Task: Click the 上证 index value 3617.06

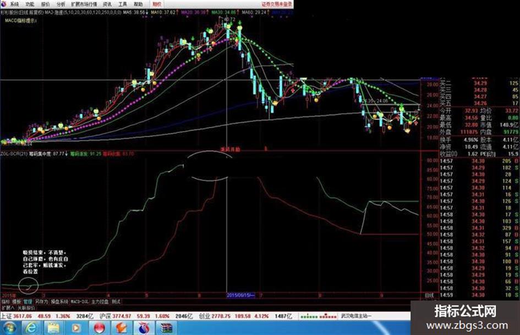Action: click(x=23, y=316)
